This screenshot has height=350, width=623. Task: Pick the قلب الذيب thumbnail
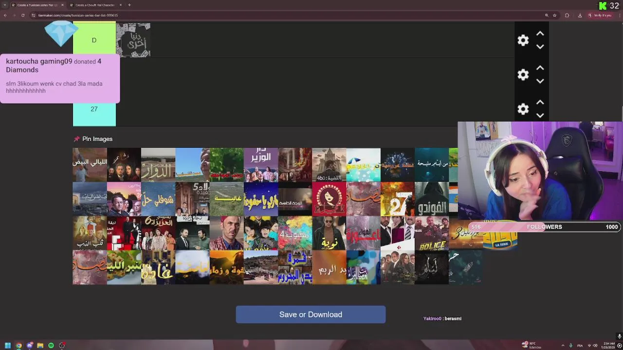[x=90, y=233]
